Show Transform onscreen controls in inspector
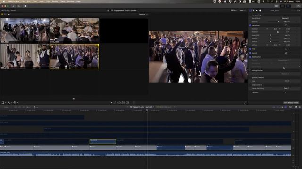 286,25
